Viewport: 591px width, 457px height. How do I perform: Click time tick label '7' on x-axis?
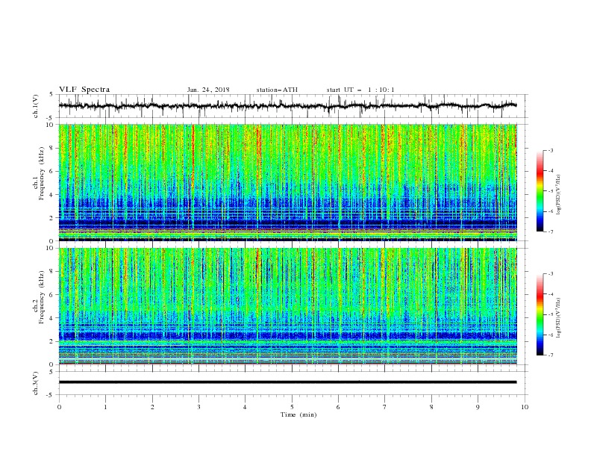pos(385,407)
